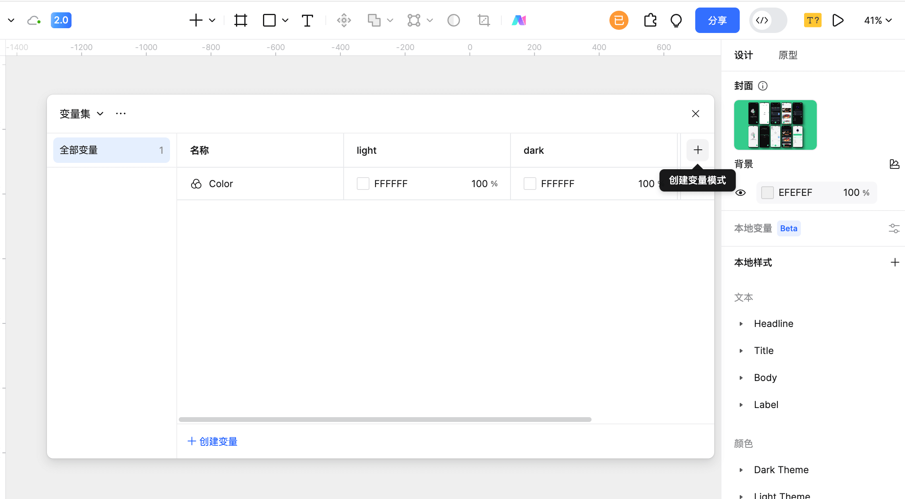Click the background image fill icon

[895, 164]
